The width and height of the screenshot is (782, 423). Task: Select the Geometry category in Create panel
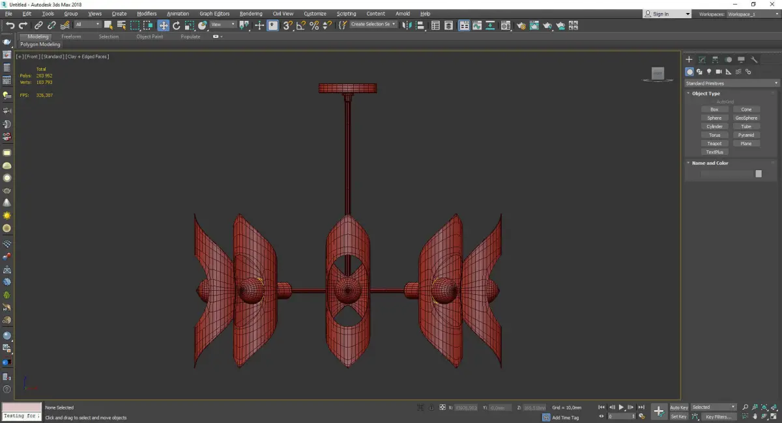(689, 72)
